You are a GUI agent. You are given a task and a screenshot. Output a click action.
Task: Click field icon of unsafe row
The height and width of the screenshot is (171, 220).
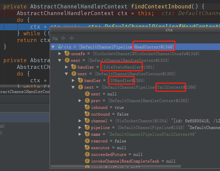pyautogui.click(x=67, y=53)
